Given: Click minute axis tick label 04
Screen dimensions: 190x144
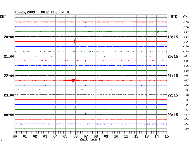Looking at the screenshot, I should point(55,136).
